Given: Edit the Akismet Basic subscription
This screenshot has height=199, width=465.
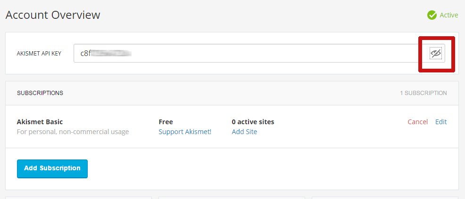Looking at the screenshot, I should (441, 122).
